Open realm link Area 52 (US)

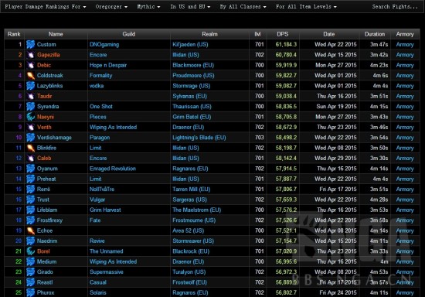188,230
